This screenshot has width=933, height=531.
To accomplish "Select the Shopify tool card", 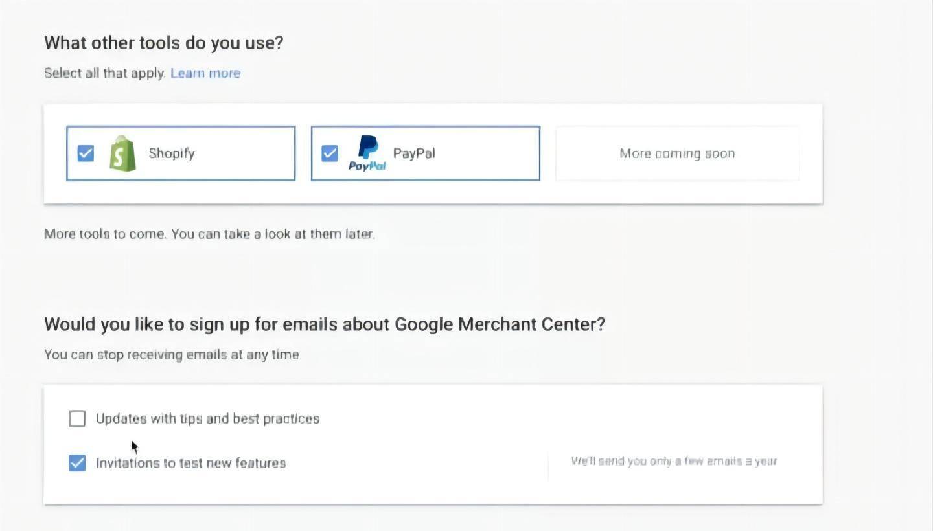I will [181, 153].
